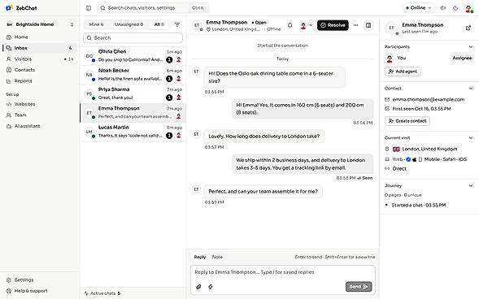This screenshot has height=299, width=479.
Task: Open Lucas Martin's conversation
Action: [x=133, y=132]
